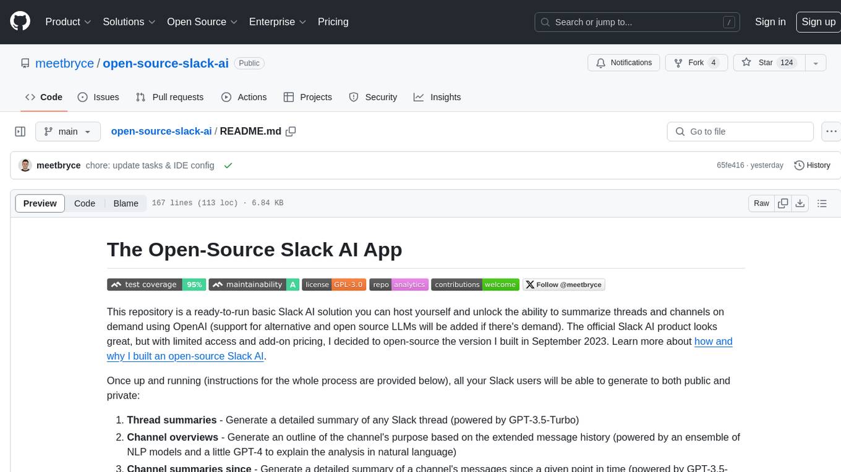Open the more file actions menu
This screenshot has height=472, width=841.
(x=831, y=132)
